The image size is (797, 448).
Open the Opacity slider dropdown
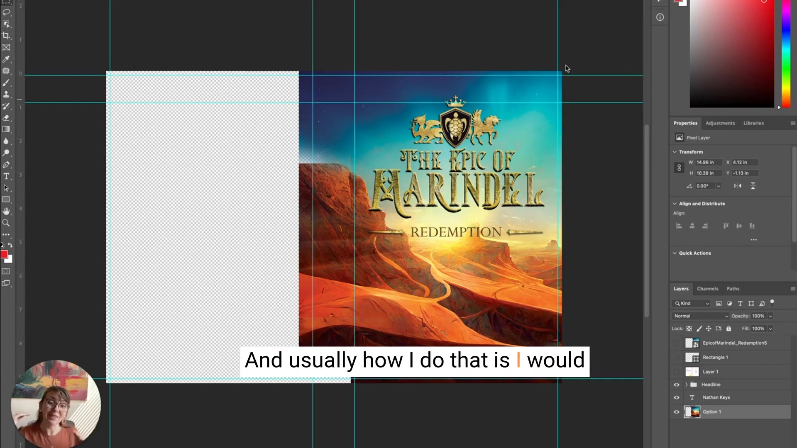tap(770, 316)
